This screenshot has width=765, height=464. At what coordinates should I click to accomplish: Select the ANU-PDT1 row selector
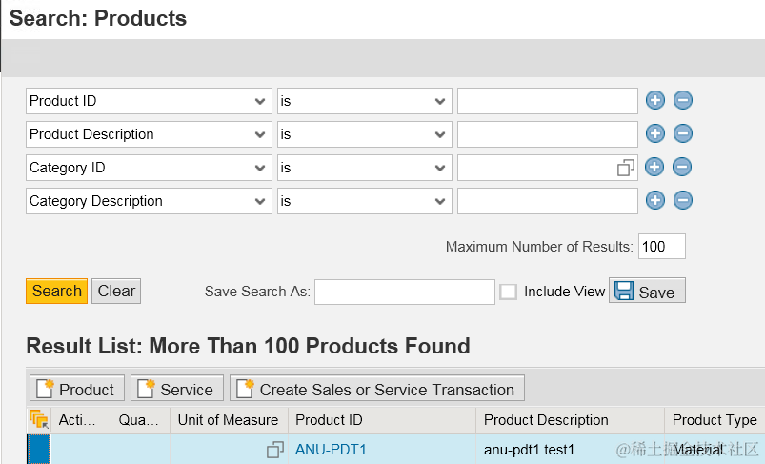[38, 449]
